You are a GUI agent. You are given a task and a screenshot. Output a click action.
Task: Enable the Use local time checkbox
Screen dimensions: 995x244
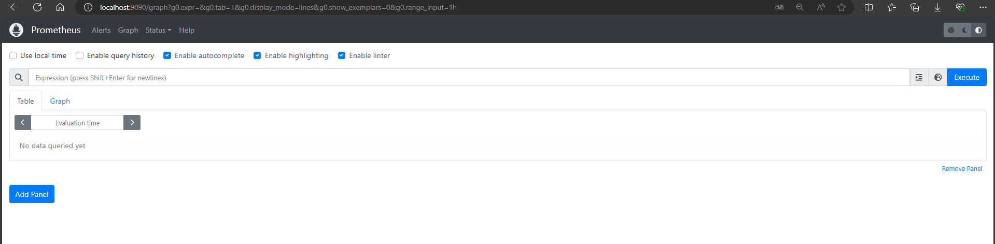pos(13,55)
